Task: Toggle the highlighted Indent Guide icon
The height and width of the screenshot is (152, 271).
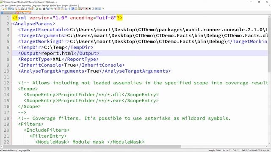Action: click(x=72, y=8)
